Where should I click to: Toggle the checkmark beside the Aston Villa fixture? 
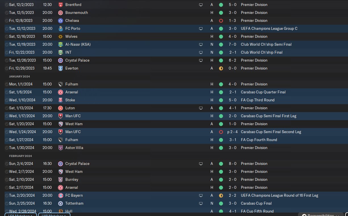click(7, 148)
